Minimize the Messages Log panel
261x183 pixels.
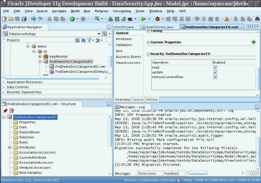tap(257, 107)
